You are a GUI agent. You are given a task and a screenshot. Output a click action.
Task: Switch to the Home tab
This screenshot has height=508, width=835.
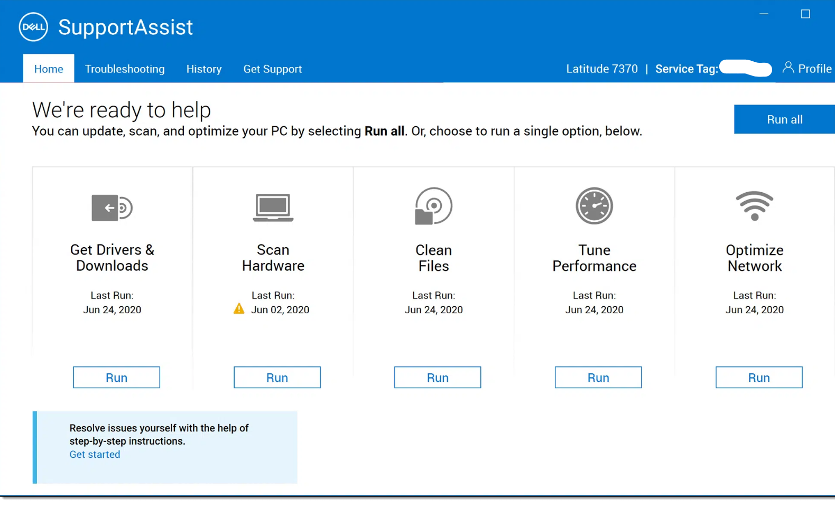pyautogui.click(x=49, y=69)
